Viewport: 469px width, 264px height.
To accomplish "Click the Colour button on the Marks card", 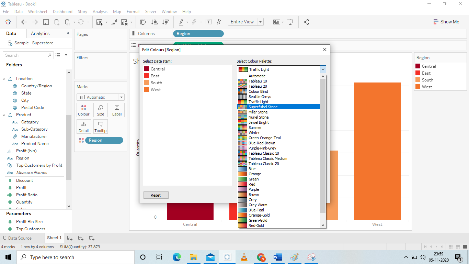I will pos(84,110).
